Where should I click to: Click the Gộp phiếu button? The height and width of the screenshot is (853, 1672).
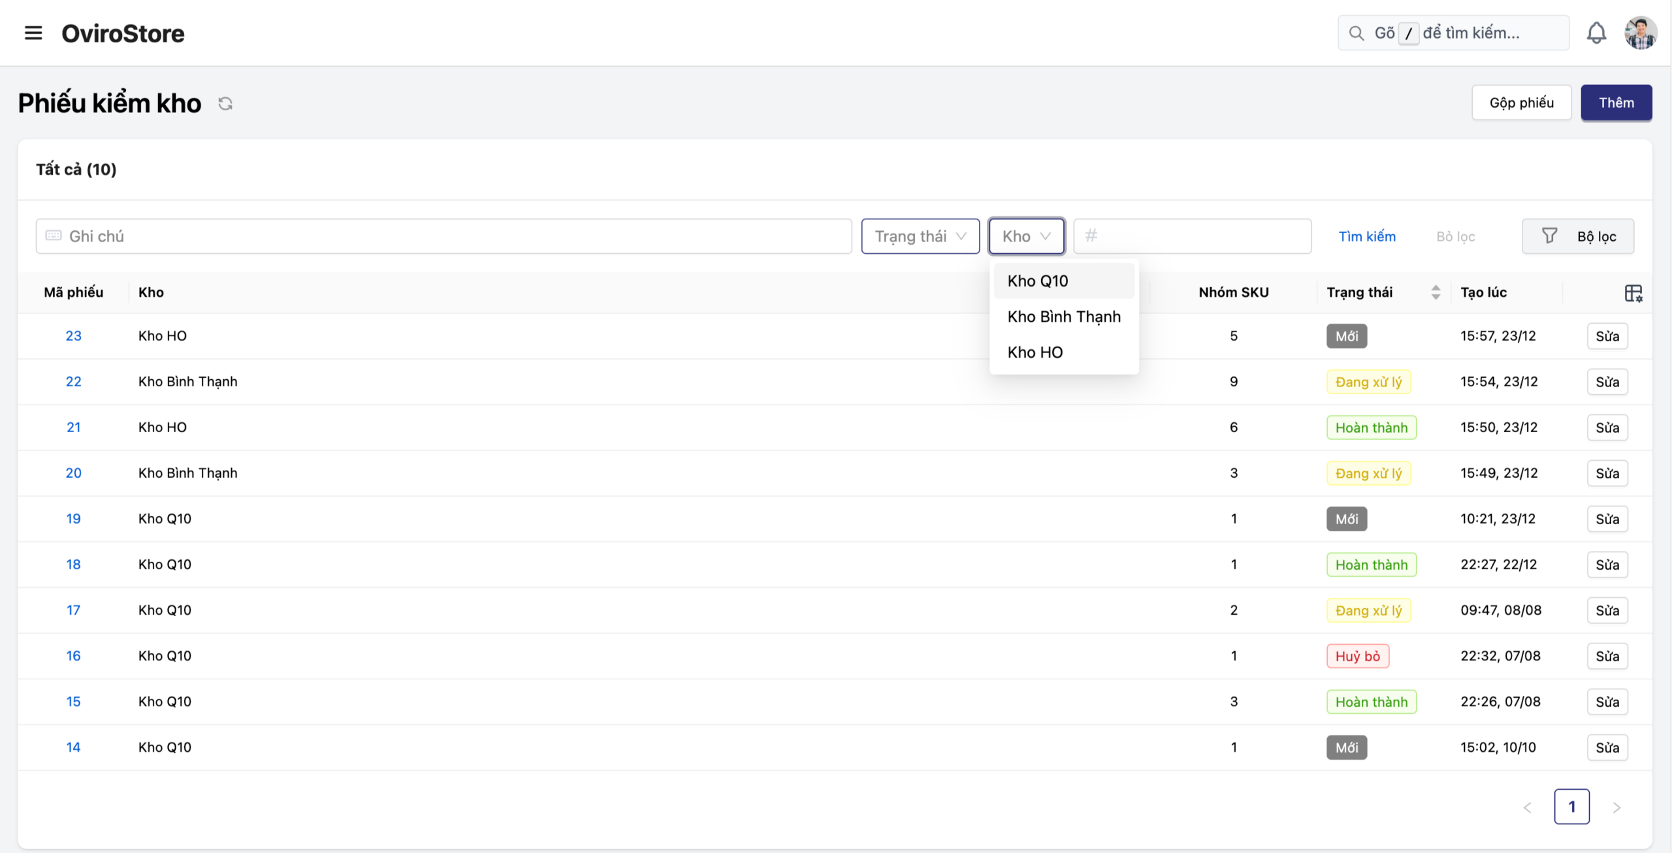[1521, 102]
